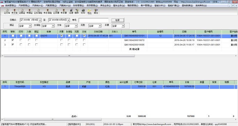Click the 76eqw89jfs model code cell
238x126 pixels.
20,86
